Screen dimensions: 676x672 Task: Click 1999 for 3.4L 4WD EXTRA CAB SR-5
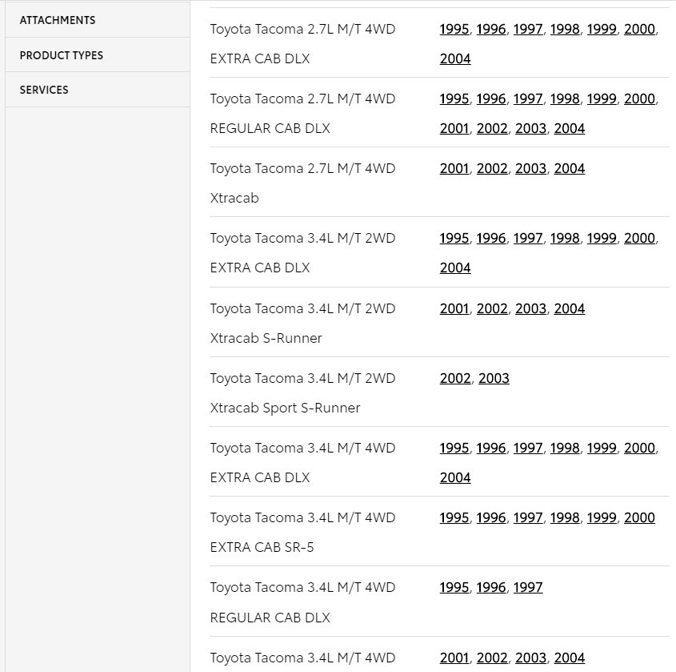pyautogui.click(x=602, y=517)
